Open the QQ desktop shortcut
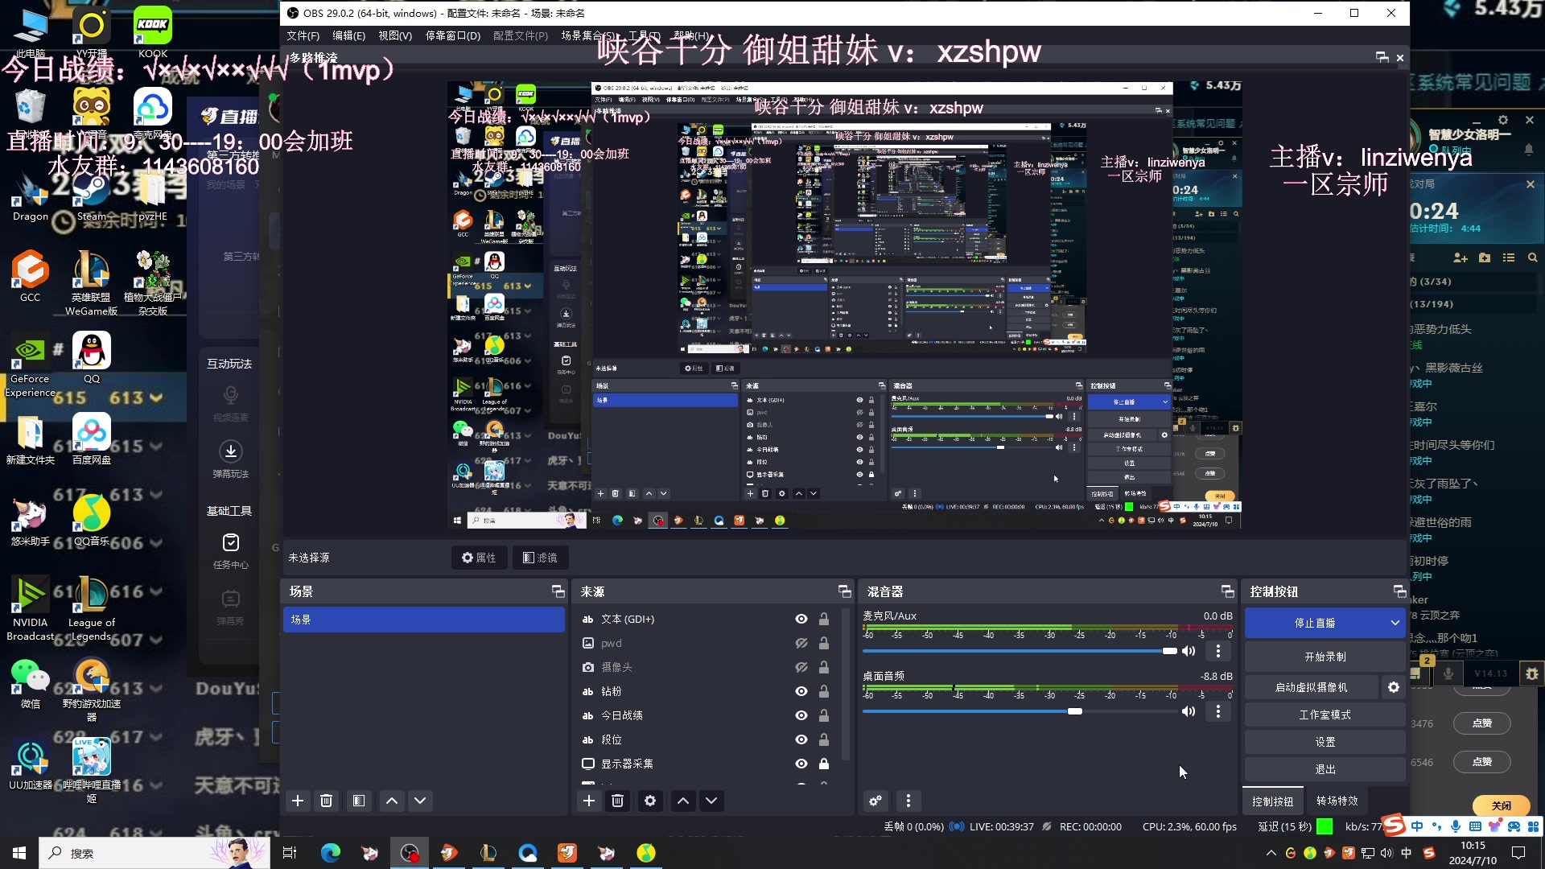 [92, 357]
